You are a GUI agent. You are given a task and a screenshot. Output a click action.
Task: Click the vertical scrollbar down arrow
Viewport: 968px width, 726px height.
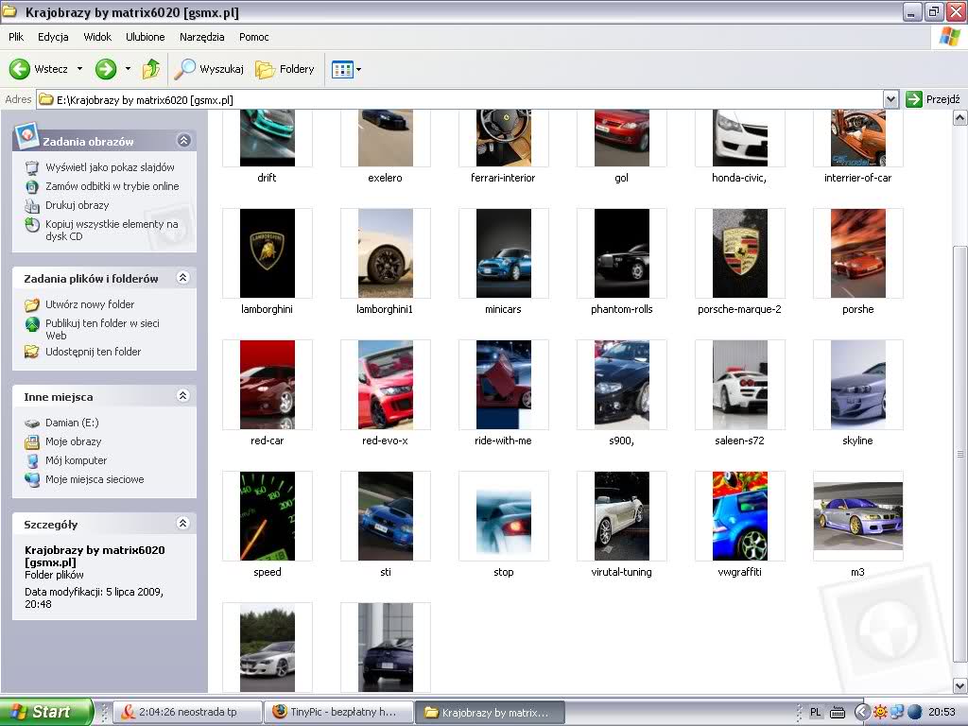tap(960, 686)
